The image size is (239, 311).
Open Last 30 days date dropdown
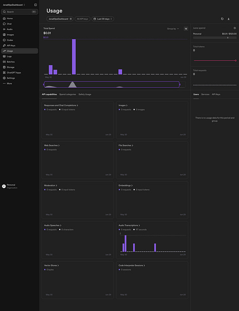click(103, 19)
